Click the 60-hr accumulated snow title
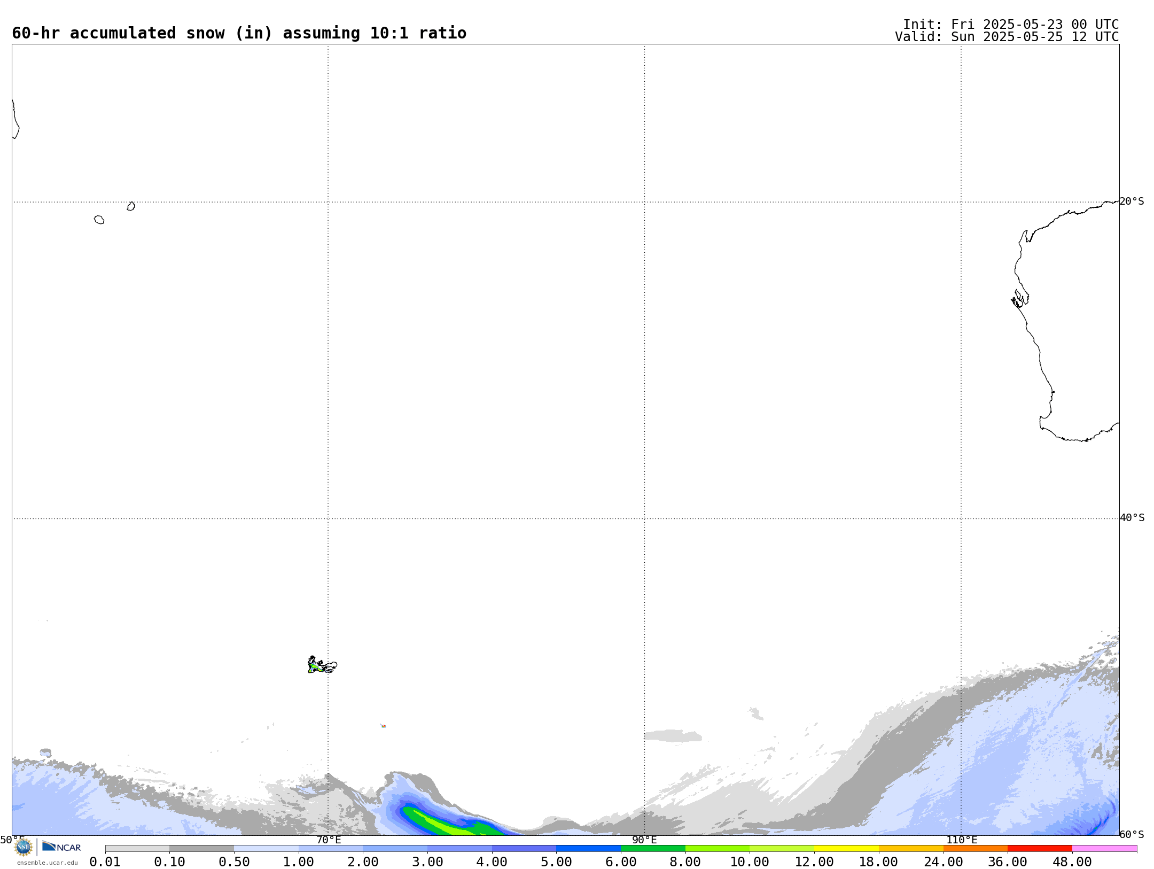This screenshot has height=869, width=1154. [239, 33]
